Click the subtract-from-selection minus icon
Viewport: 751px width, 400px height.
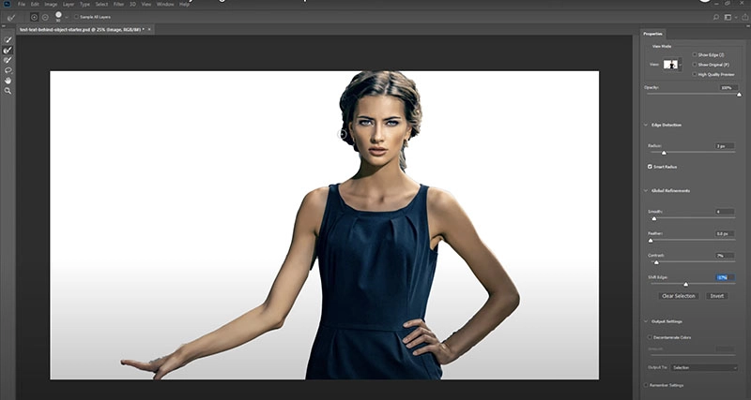[x=45, y=17]
